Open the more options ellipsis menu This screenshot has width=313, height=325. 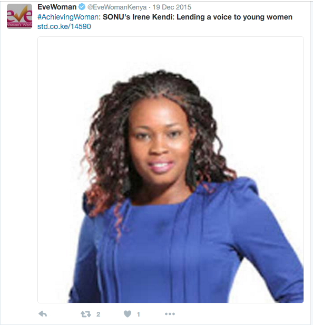point(170,314)
